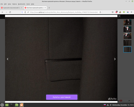Open the Edit menu
Screen dimensions: 134x107
(x=5, y=4)
